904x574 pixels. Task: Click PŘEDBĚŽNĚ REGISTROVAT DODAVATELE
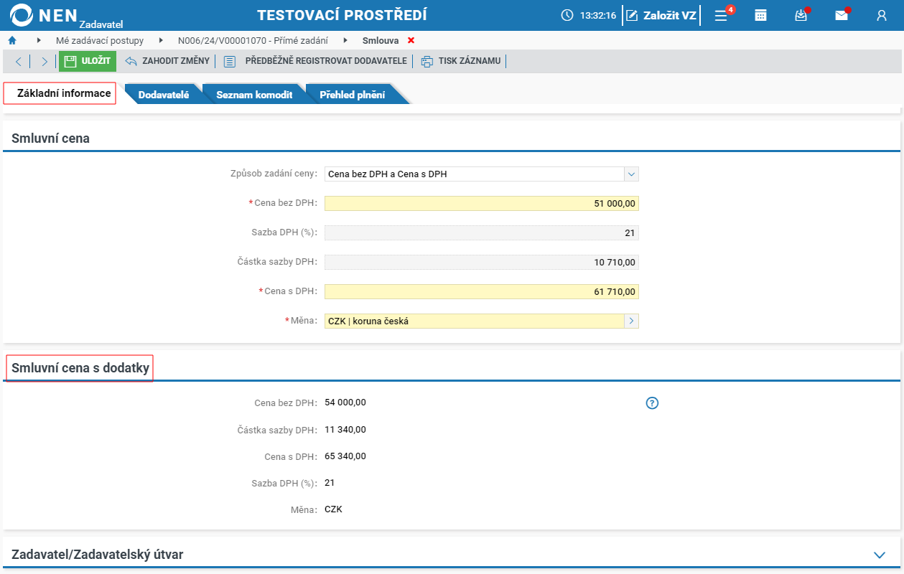point(315,61)
